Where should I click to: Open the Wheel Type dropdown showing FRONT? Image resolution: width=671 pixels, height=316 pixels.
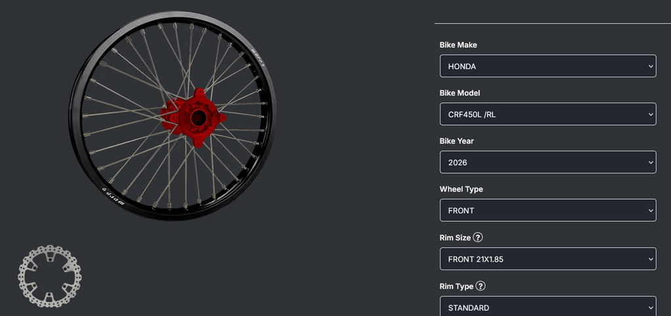pyautogui.click(x=548, y=210)
